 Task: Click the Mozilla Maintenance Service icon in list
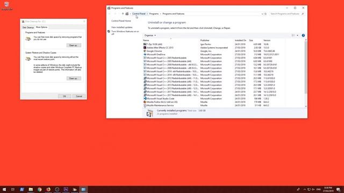coord(145,105)
